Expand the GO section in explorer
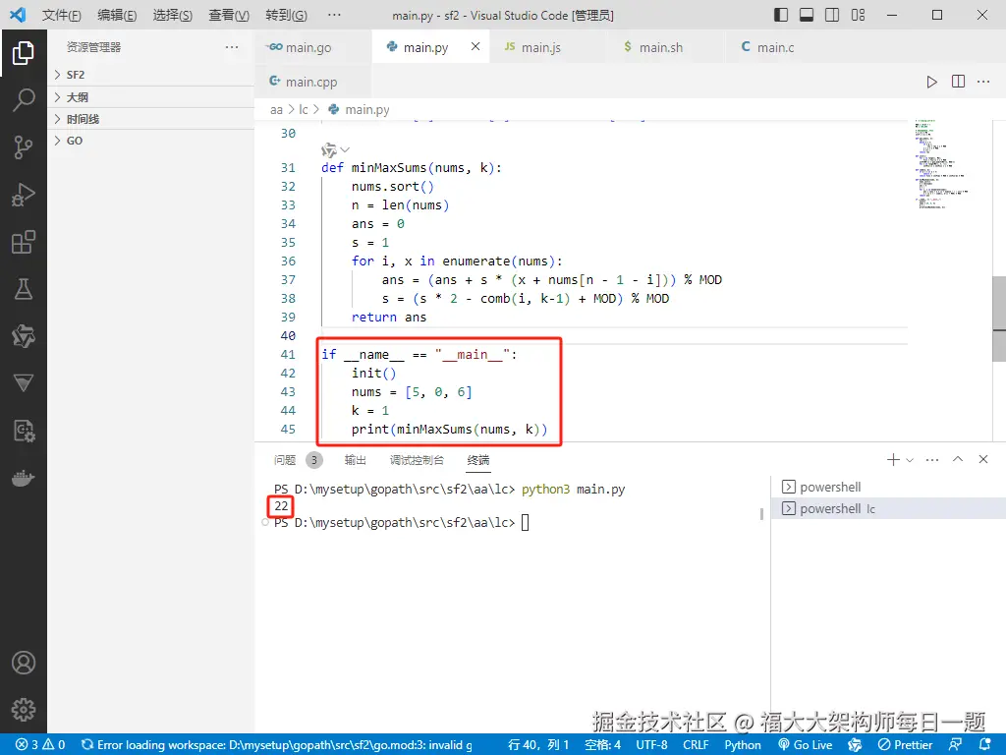 [151, 141]
